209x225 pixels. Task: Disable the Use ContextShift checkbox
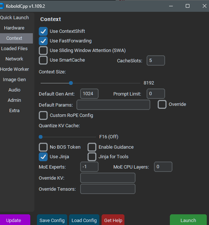[x=43, y=31]
